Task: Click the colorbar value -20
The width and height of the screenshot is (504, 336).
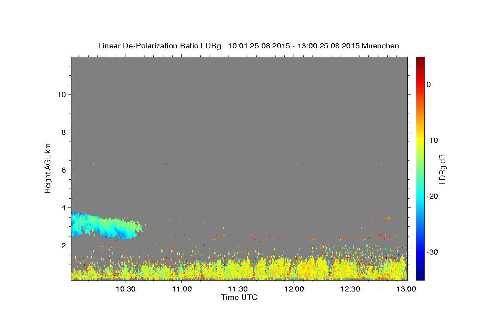Action: click(433, 196)
